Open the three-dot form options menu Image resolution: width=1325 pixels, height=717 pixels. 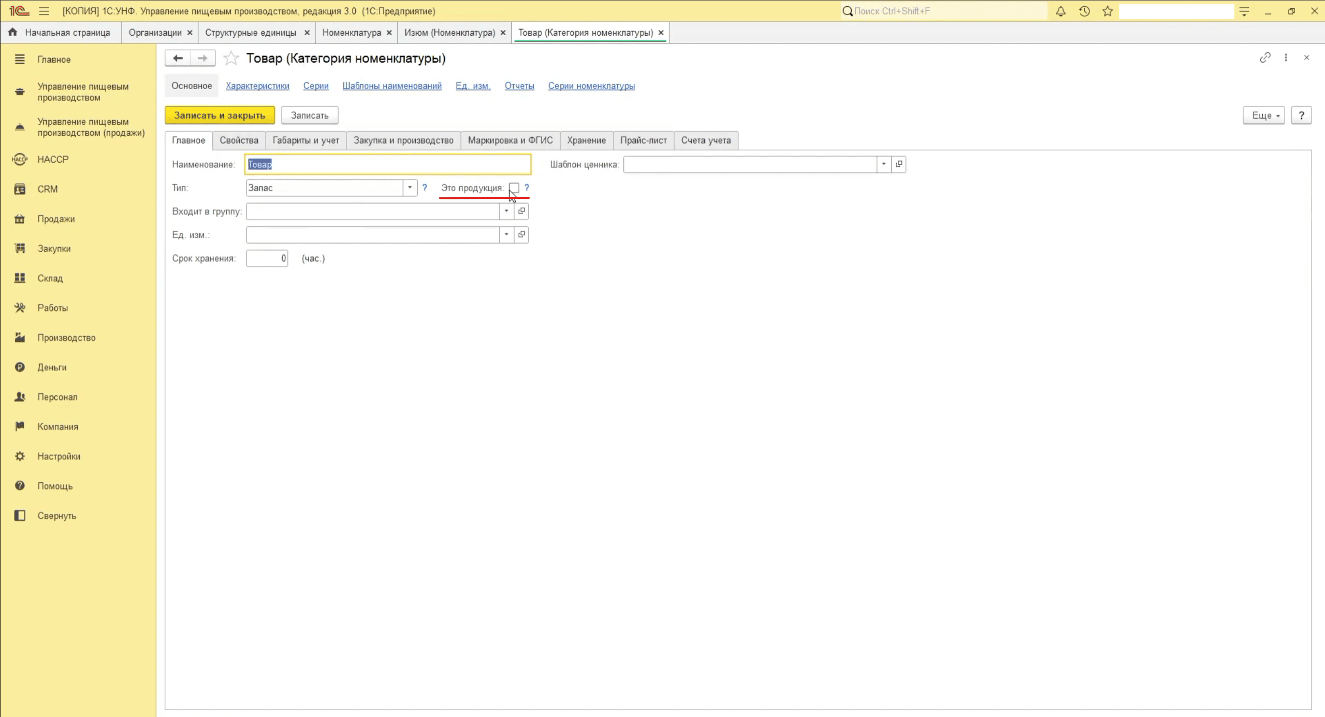coord(1286,58)
